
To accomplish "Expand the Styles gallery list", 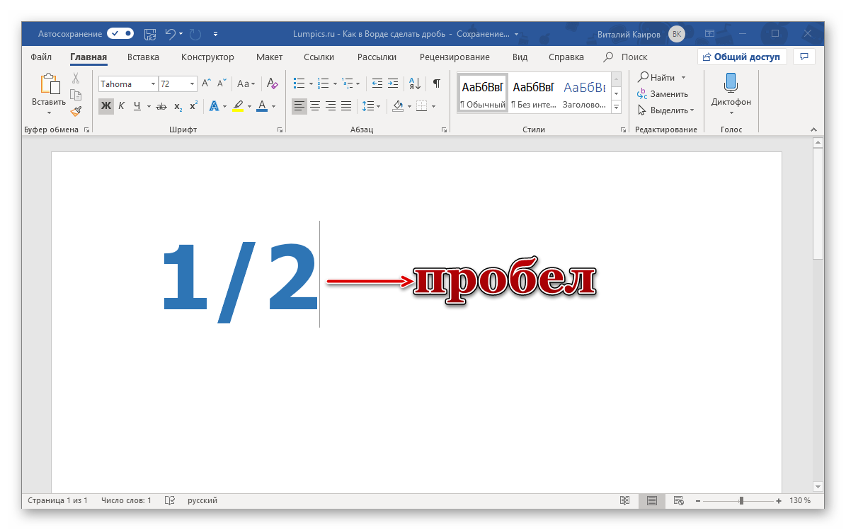I will point(616,107).
